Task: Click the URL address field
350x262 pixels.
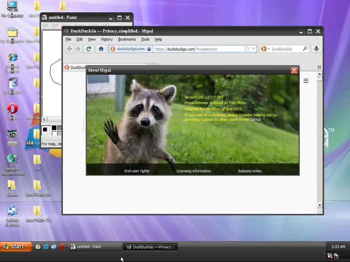Action: [198, 49]
